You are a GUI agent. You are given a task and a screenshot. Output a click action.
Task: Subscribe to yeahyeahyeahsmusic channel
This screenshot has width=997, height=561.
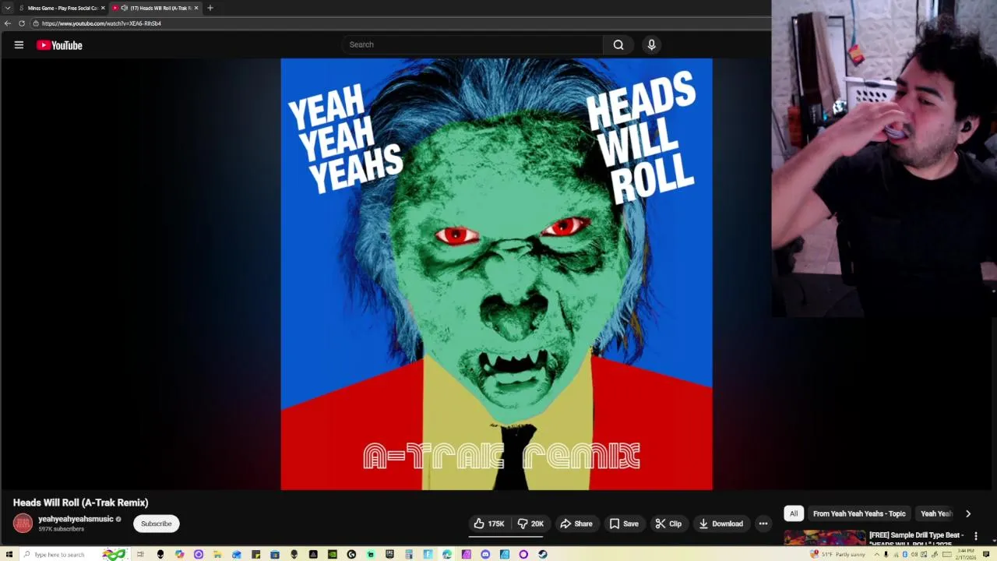(x=157, y=524)
